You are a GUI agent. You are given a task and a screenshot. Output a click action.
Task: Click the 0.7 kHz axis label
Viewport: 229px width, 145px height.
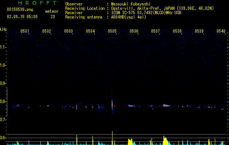point(3,120)
